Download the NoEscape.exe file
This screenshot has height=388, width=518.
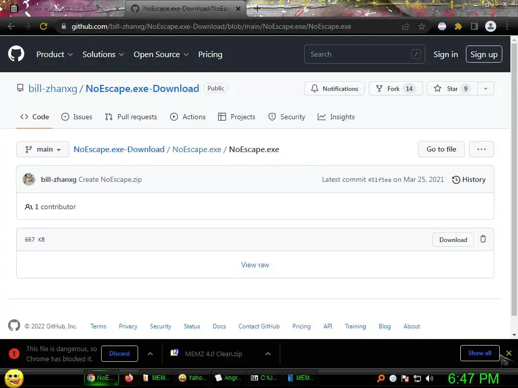[x=453, y=239]
